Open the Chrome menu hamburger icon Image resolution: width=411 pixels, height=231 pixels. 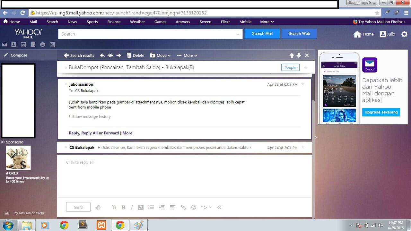point(406,13)
